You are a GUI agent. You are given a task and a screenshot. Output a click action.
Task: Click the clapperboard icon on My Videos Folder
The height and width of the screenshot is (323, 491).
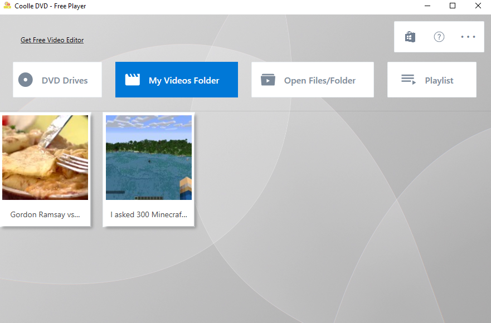pos(132,80)
